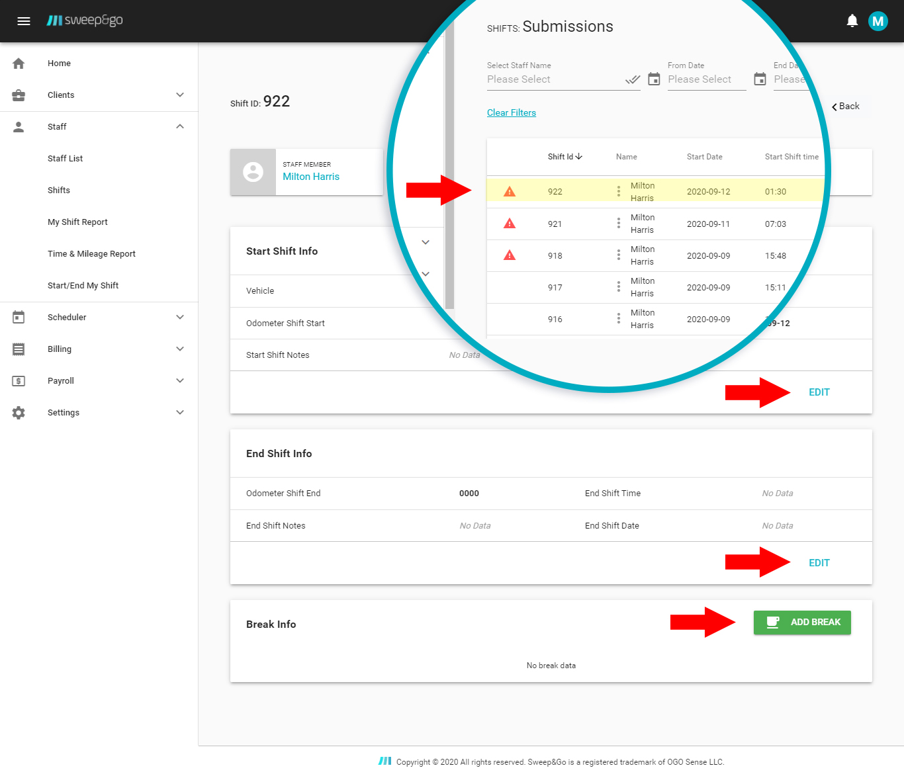Click the Scheduler calendar icon
Viewport: 904px width, 778px height.
tap(19, 318)
